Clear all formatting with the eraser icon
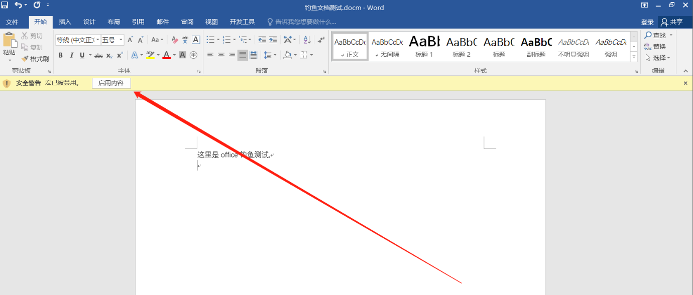693x295 pixels. (174, 40)
